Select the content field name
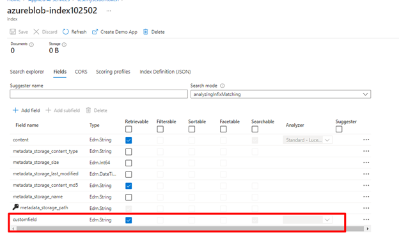 (x=20, y=140)
